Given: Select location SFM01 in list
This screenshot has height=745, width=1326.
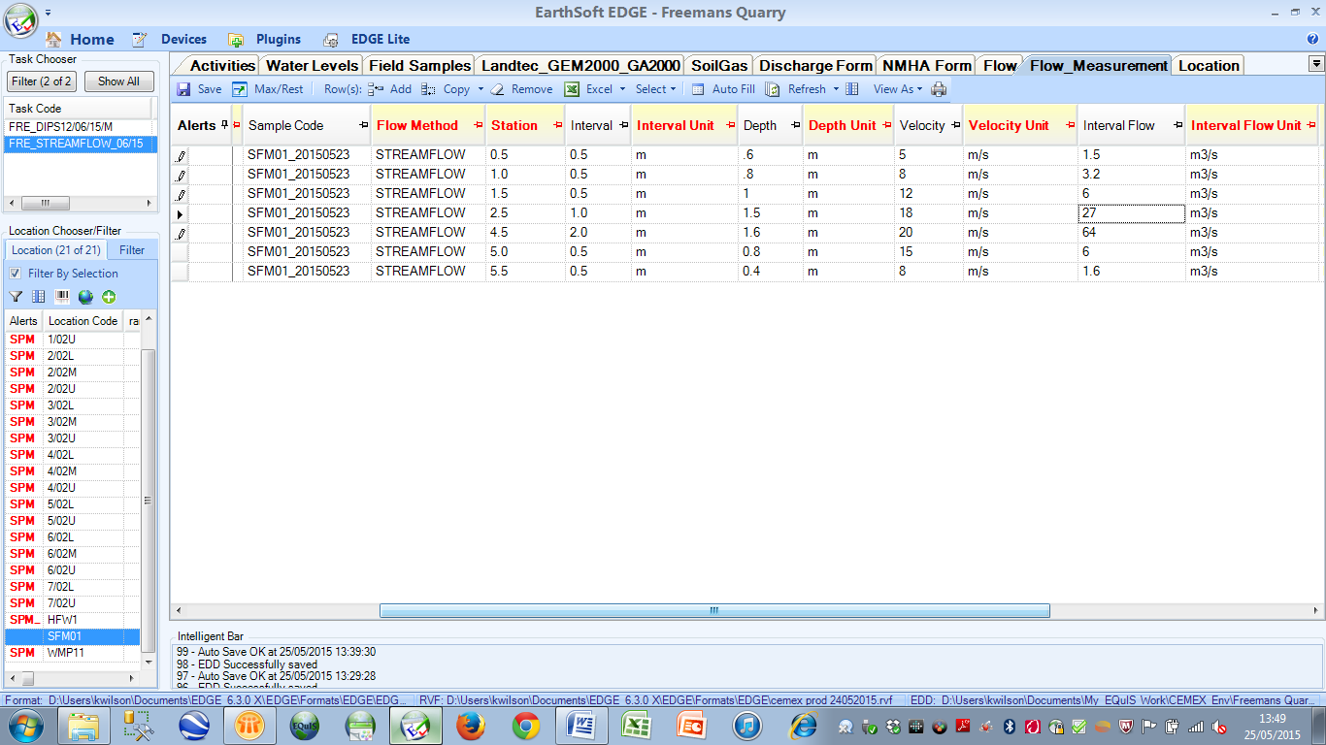Looking at the screenshot, I should 74,636.
